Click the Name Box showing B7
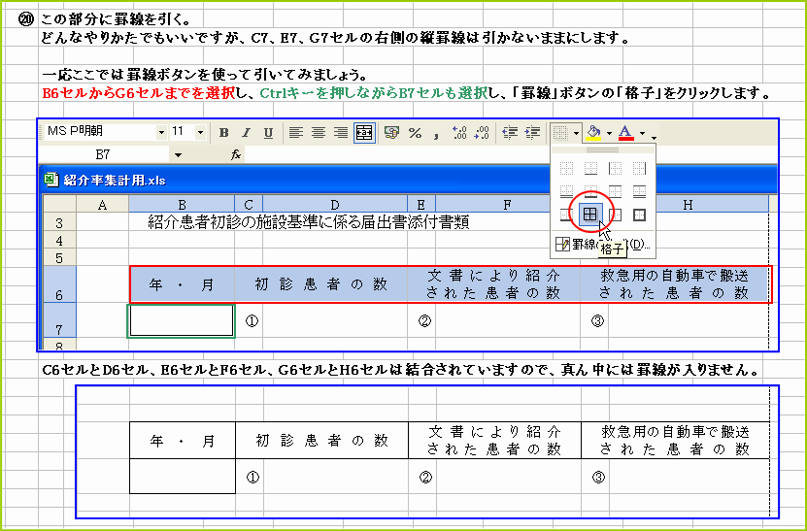 [103, 154]
